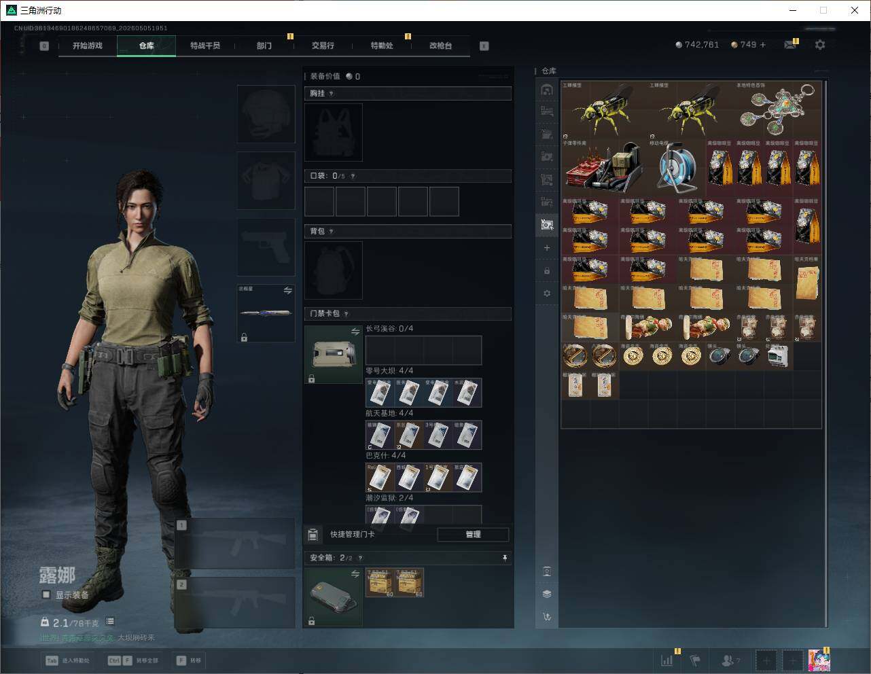Show help for 口袋 pockets section
Image resolution: width=871 pixels, height=674 pixels.
[353, 176]
